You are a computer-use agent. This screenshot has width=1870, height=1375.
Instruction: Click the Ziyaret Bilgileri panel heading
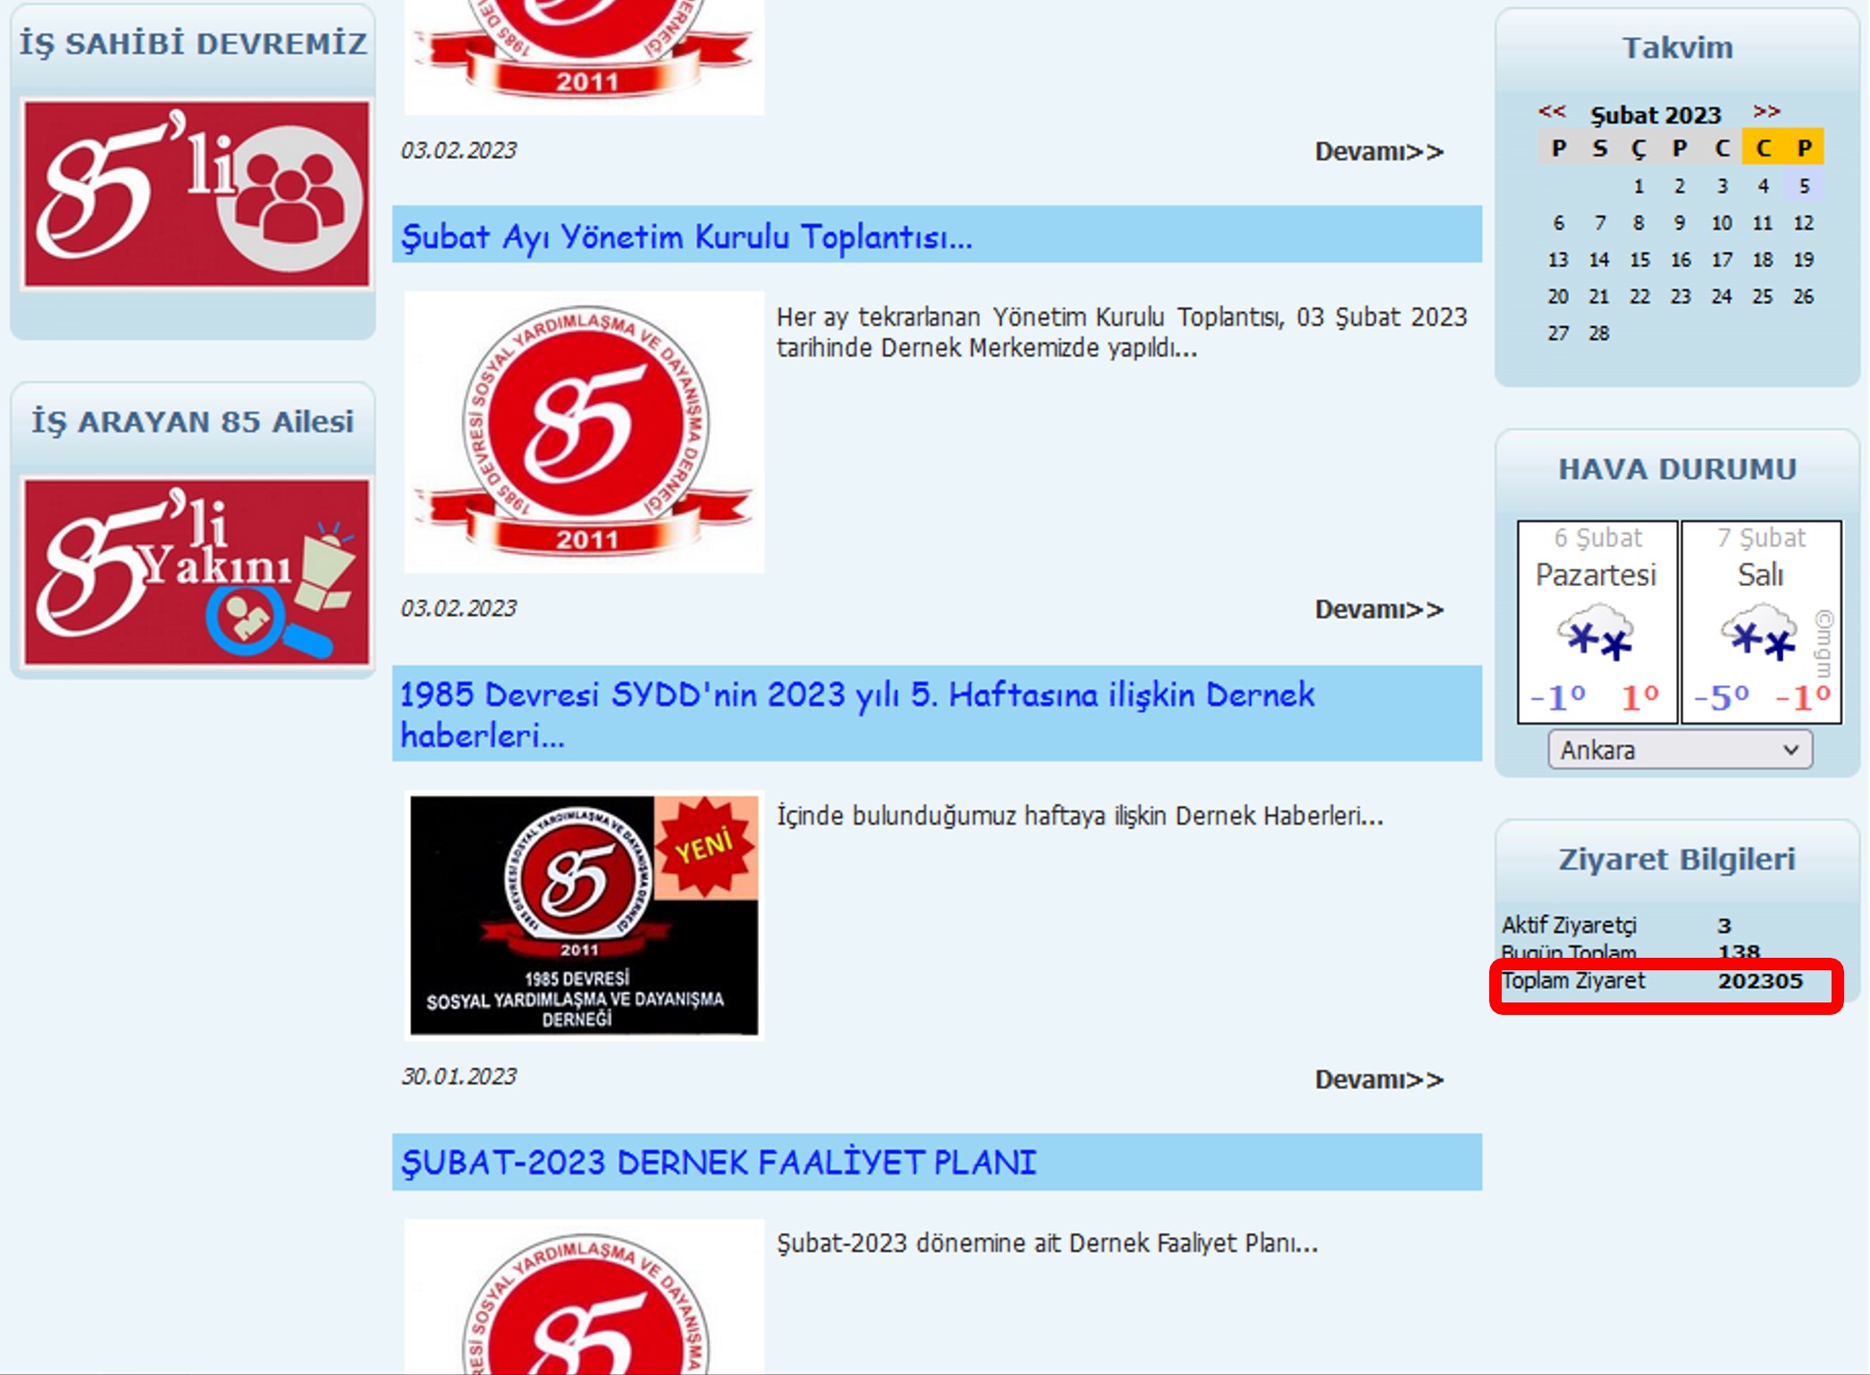tap(1678, 859)
